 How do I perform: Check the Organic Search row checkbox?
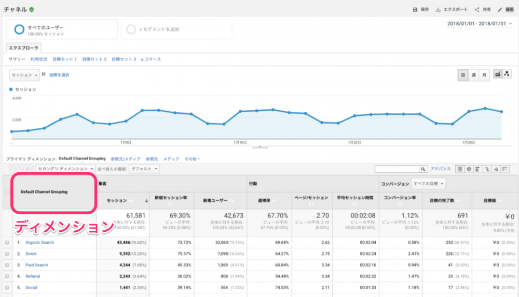coord(7,243)
